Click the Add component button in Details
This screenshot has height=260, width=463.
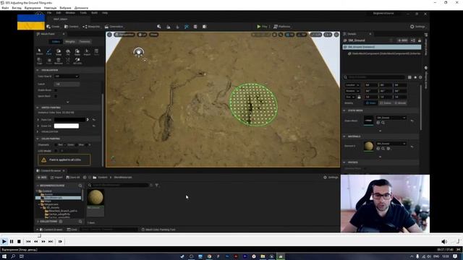pos(402,40)
